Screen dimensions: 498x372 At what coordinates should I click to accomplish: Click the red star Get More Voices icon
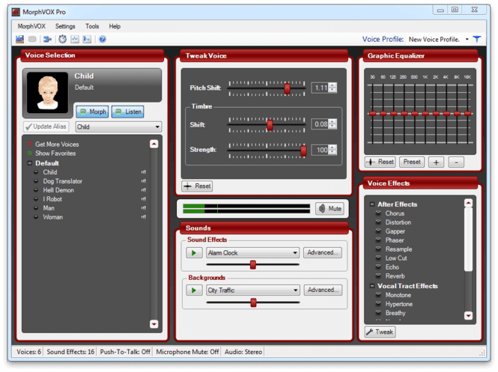(x=29, y=144)
